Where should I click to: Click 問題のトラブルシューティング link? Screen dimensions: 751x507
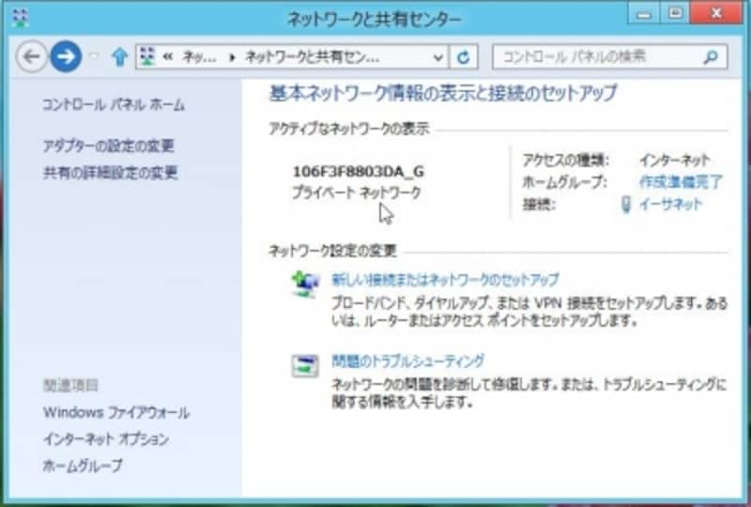point(407,361)
